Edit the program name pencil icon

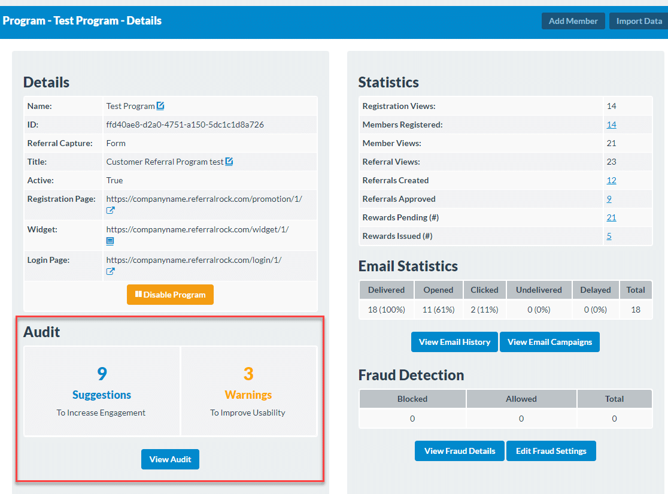tap(160, 106)
